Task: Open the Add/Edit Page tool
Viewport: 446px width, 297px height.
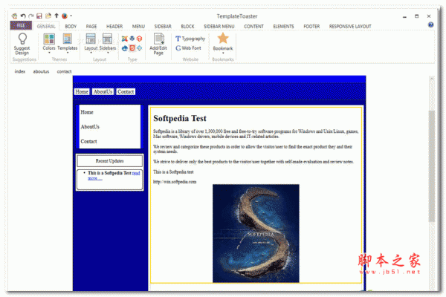Action: [158, 43]
